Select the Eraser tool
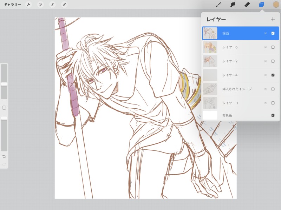This screenshot has width=281, height=210. tap(247, 5)
